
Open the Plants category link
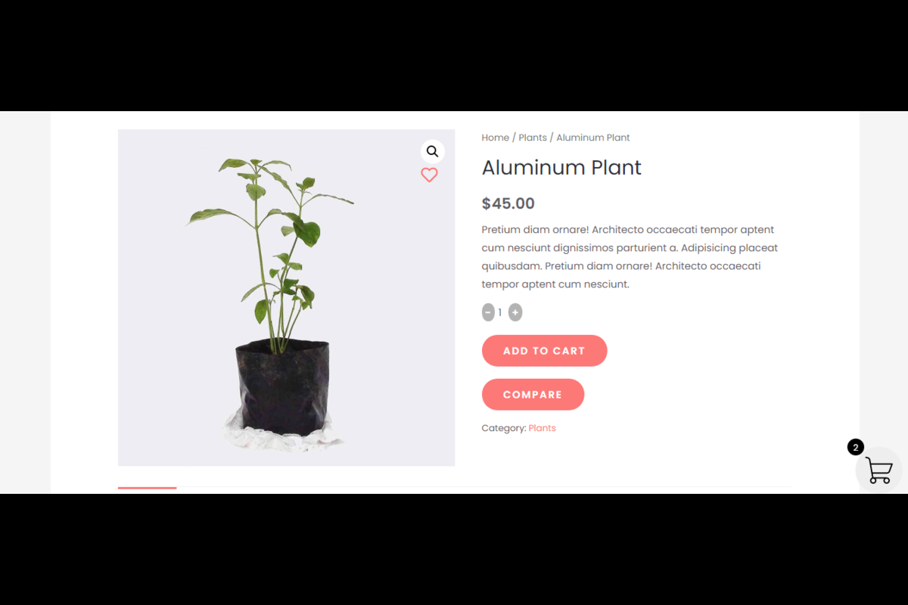click(x=542, y=428)
